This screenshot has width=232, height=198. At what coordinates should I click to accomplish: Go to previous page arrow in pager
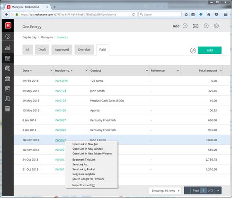tap(187, 190)
